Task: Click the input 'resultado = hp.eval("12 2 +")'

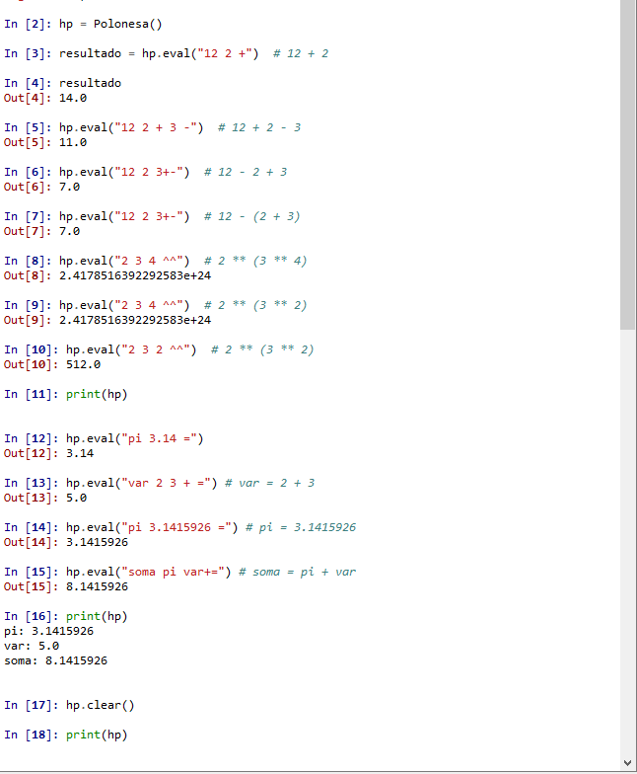Action: [159, 53]
